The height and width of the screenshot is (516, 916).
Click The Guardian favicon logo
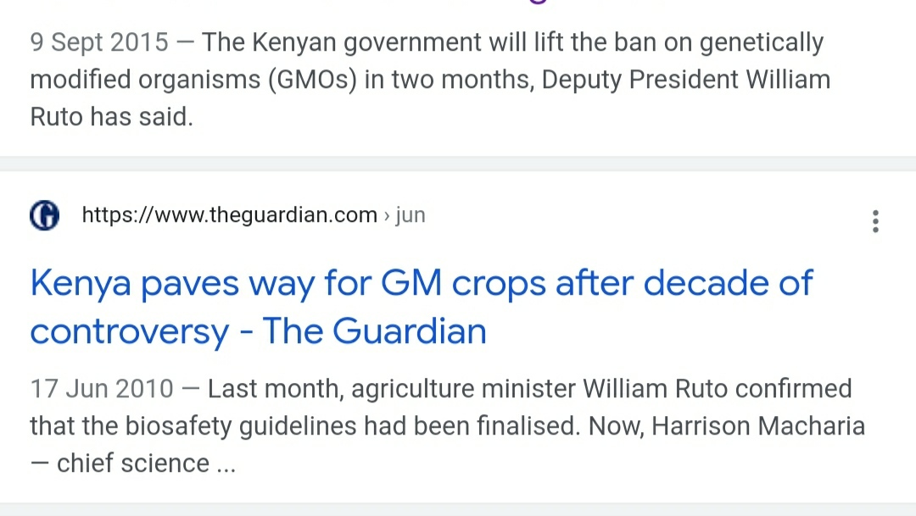coord(44,215)
